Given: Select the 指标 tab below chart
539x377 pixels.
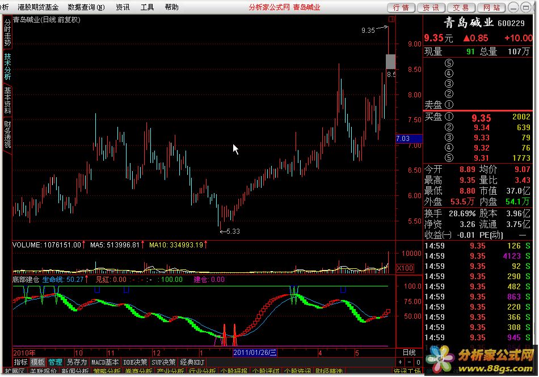Looking at the screenshot, I should pyautogui.click(x=20, y=362).
